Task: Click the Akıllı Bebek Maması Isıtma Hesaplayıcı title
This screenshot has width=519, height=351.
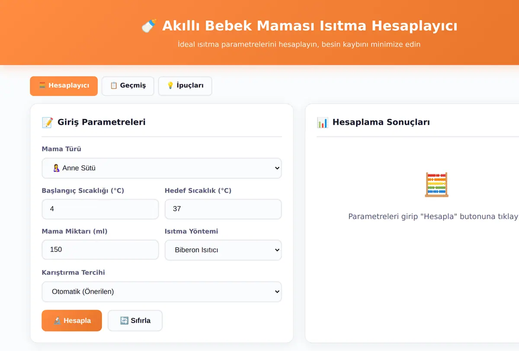Action: click(310, 26)
